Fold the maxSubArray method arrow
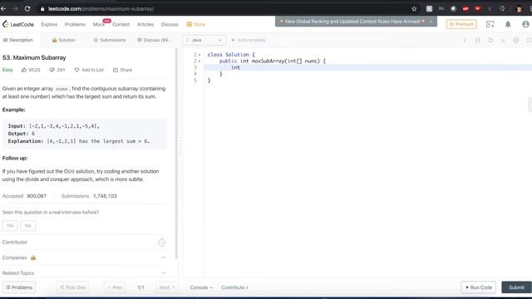 point(199,61)
